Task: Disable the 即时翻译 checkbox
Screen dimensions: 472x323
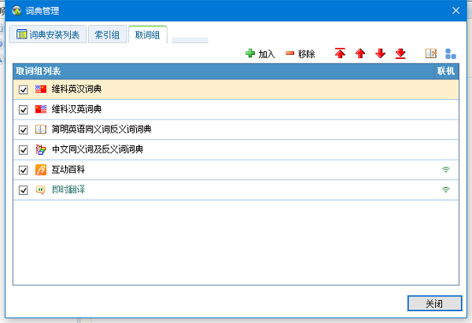Action: tap(23, 190)
